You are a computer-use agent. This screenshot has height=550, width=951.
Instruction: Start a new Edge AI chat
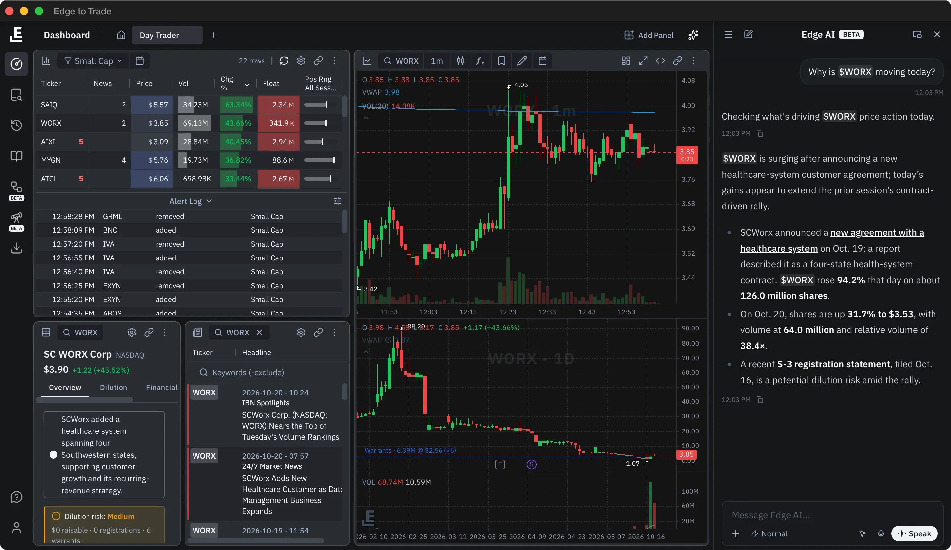tap(748, 34)
